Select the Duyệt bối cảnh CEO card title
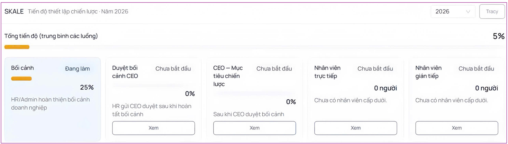 (x=125, y=72)
